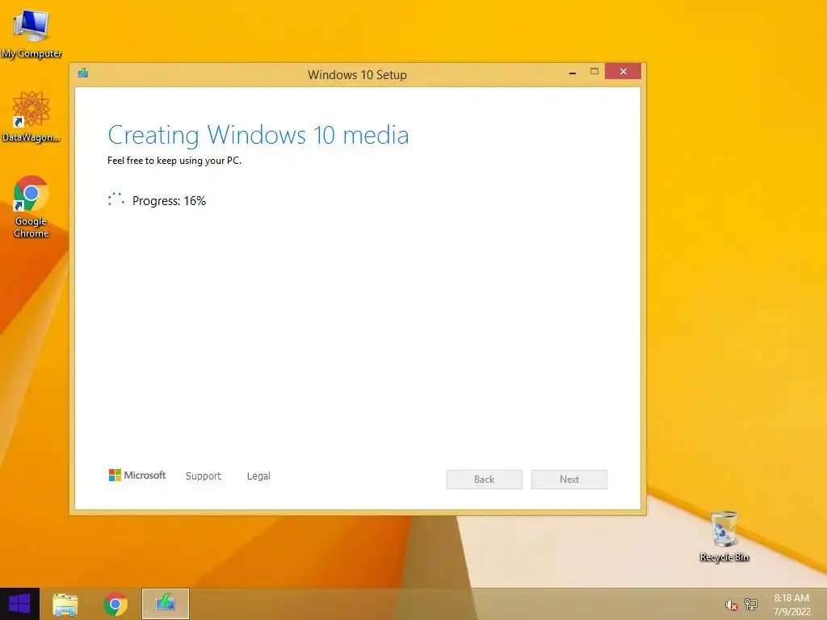
Task: Launch Chrome from the taskbar
Action: pos(115,604)
